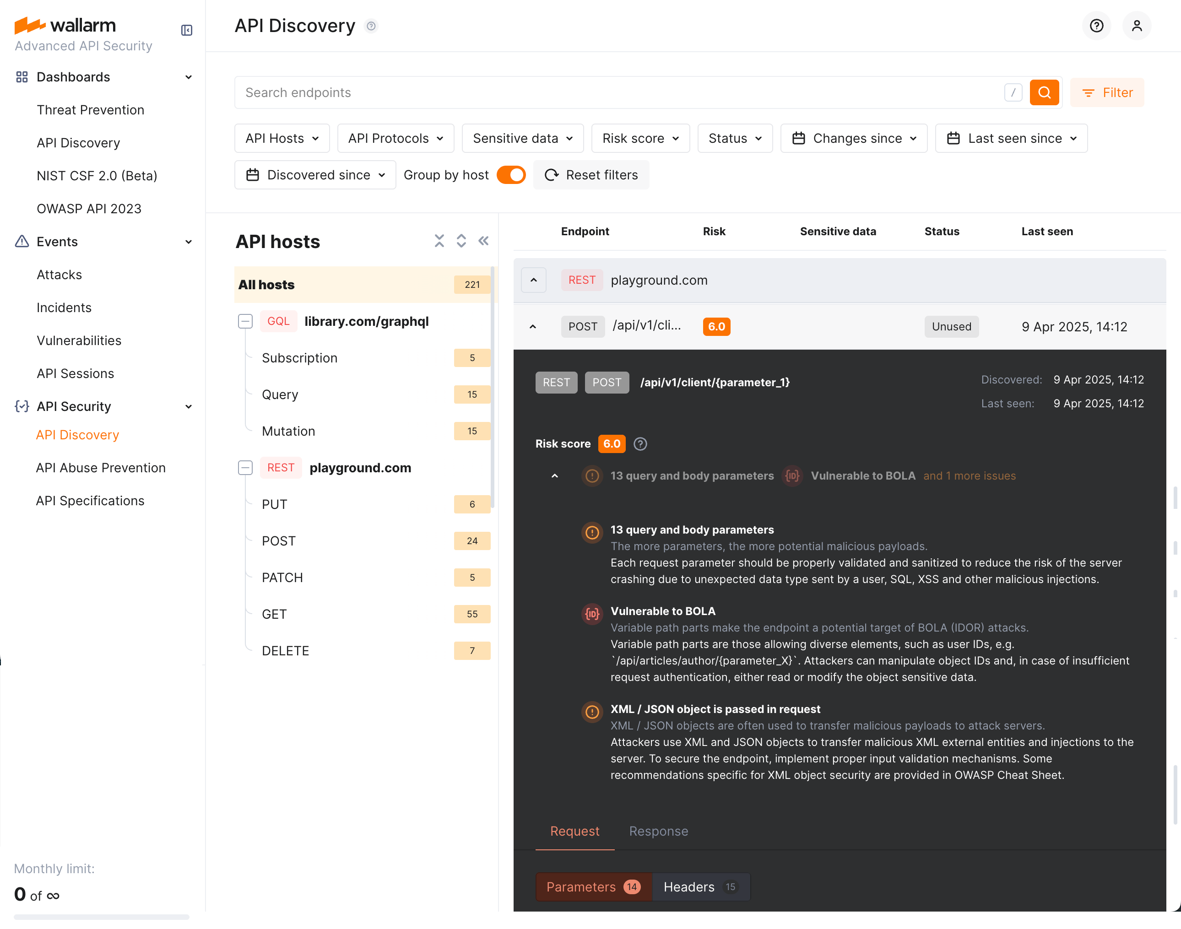Collapse all hosts in the API hosts panel

click(439, 240)
